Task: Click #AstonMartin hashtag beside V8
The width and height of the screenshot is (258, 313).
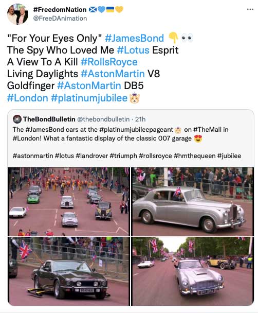Action: 113,74
